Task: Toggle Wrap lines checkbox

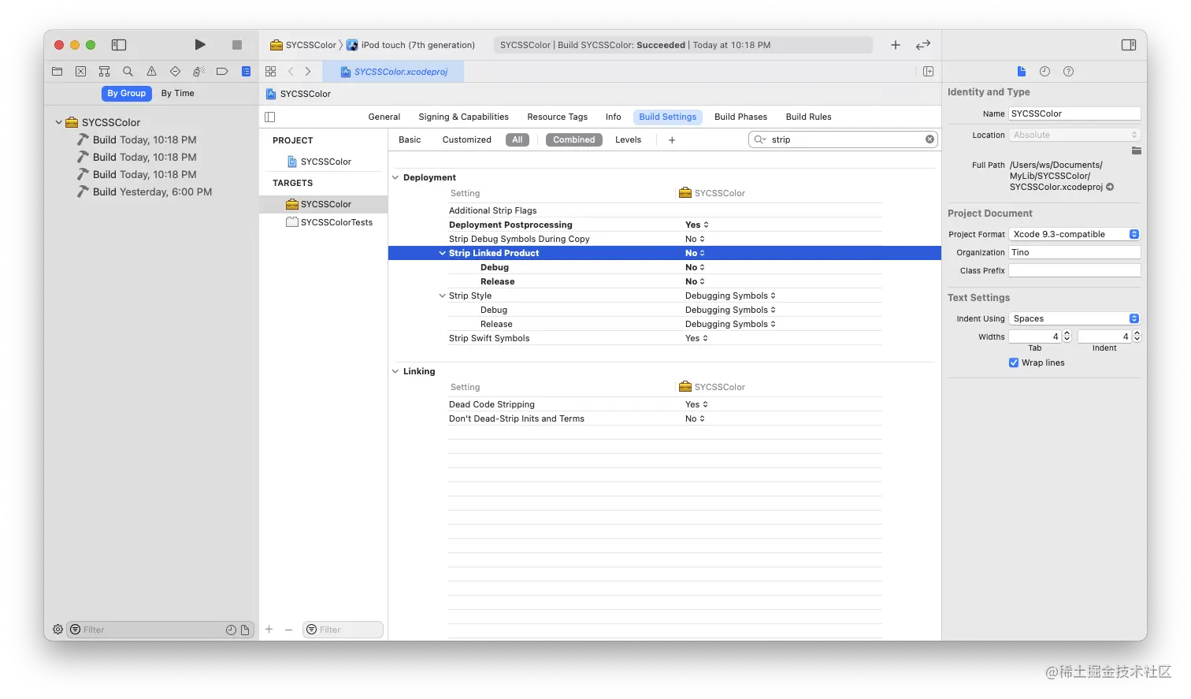Action: coord(1014,363)
